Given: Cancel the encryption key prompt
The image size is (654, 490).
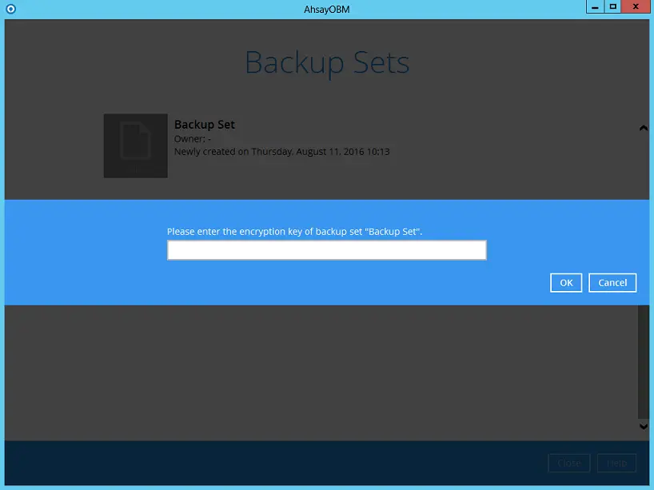Looking at the screenshot, I should pos(612,282).
